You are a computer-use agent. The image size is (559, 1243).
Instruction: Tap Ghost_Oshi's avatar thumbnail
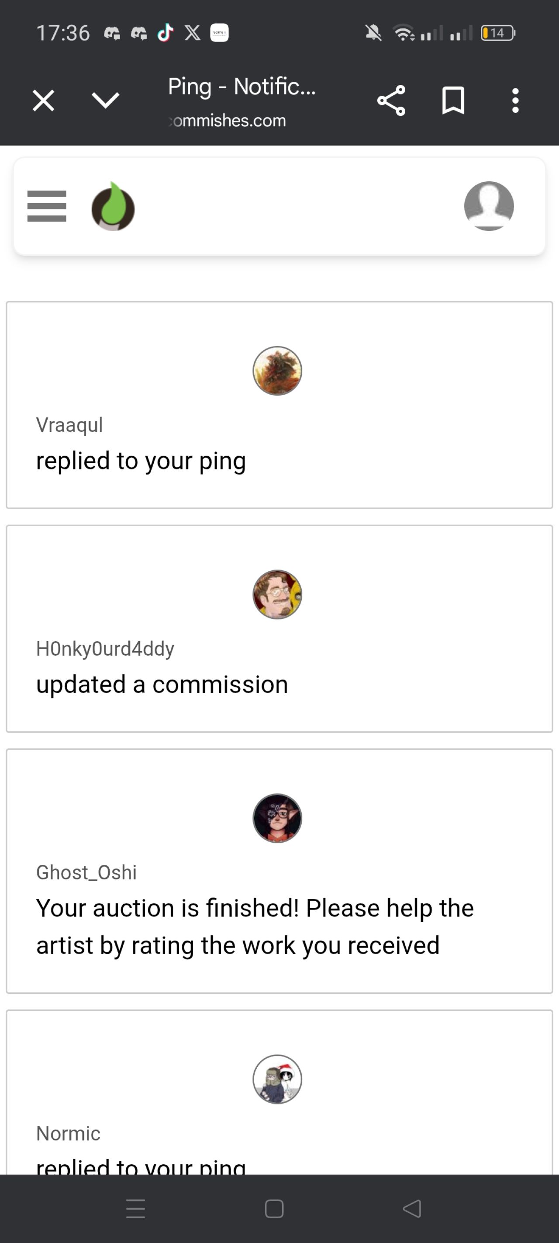pos(277,818)
